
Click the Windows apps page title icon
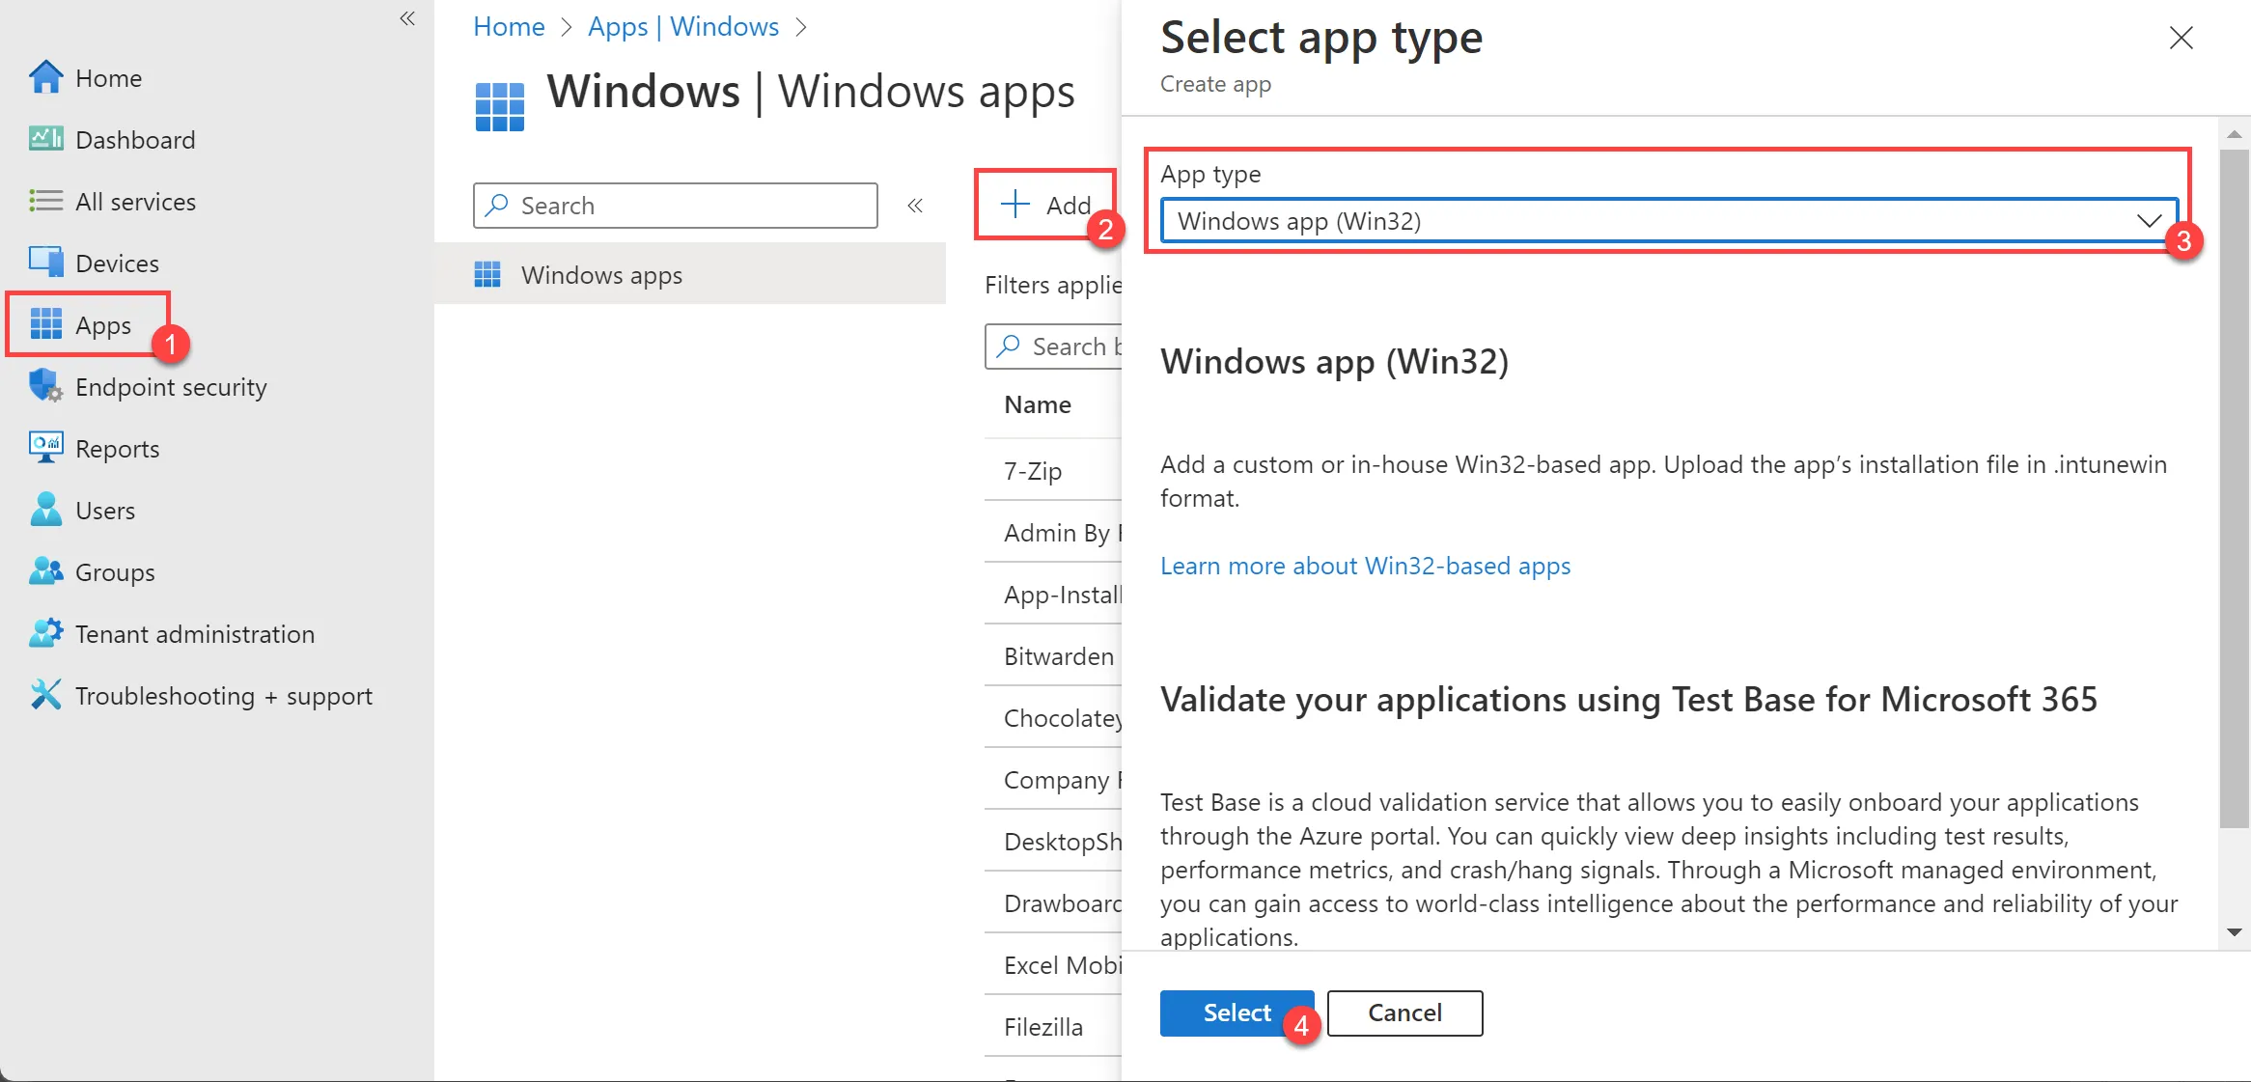click(500, 106)
